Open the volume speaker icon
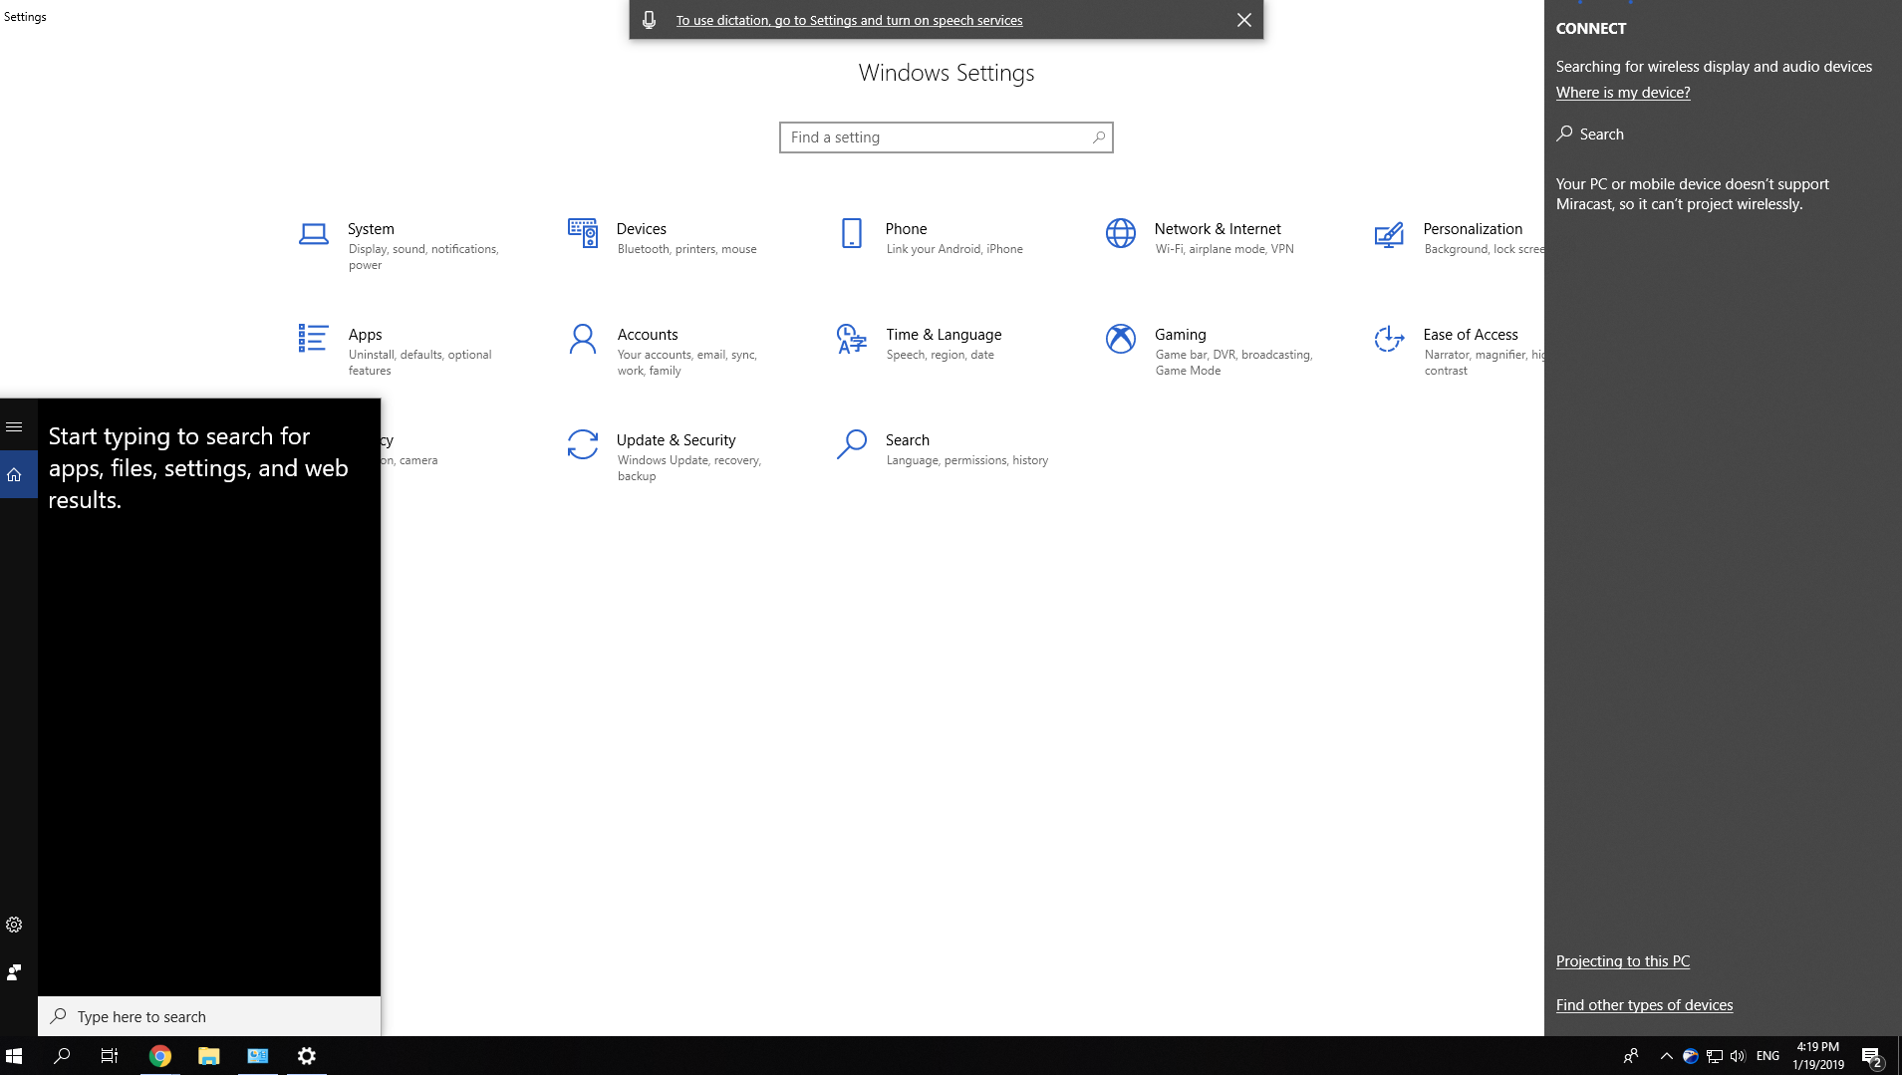The height and width of the screenshot is (1075, 1902). (1738, 1056)
